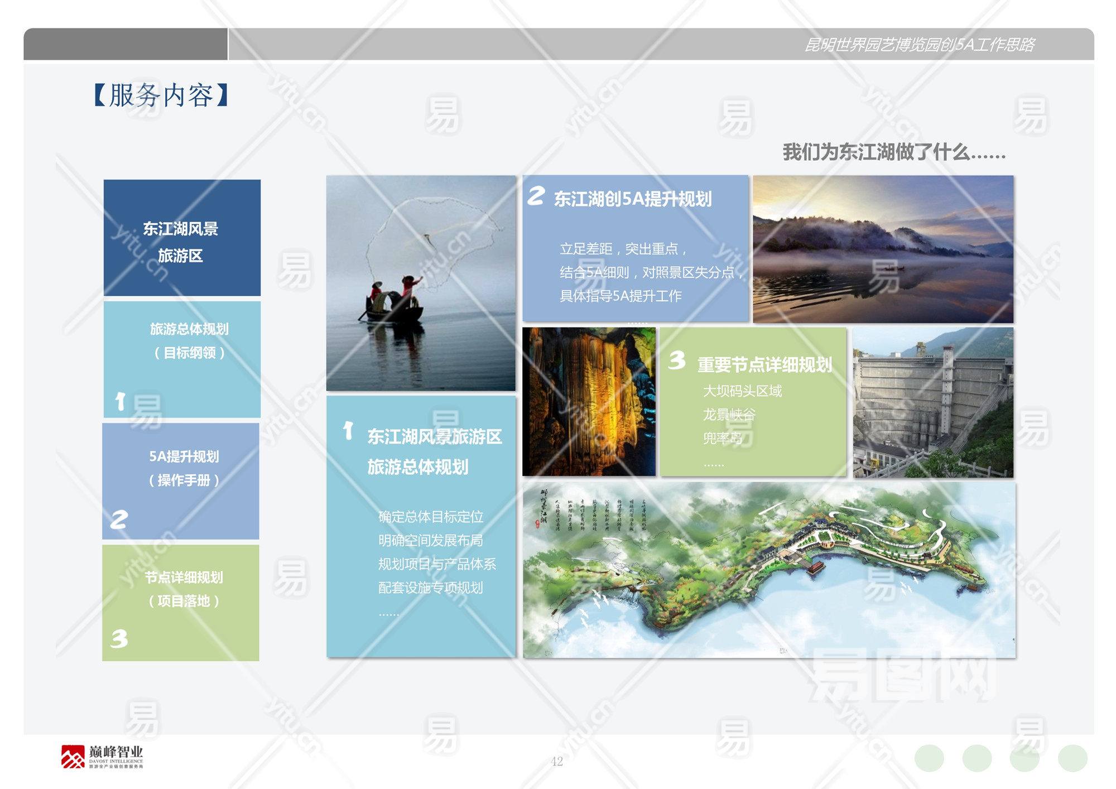The height and width of the screenshot is (789, 1116).
Task: Click the 巅峰智业 logo in the footer
Action: click(102, 756)
